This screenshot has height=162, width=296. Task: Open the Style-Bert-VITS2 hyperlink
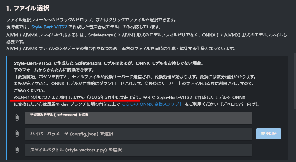[49, 27]
